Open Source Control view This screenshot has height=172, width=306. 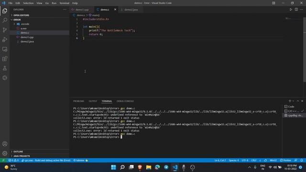(x=5, y=30)
